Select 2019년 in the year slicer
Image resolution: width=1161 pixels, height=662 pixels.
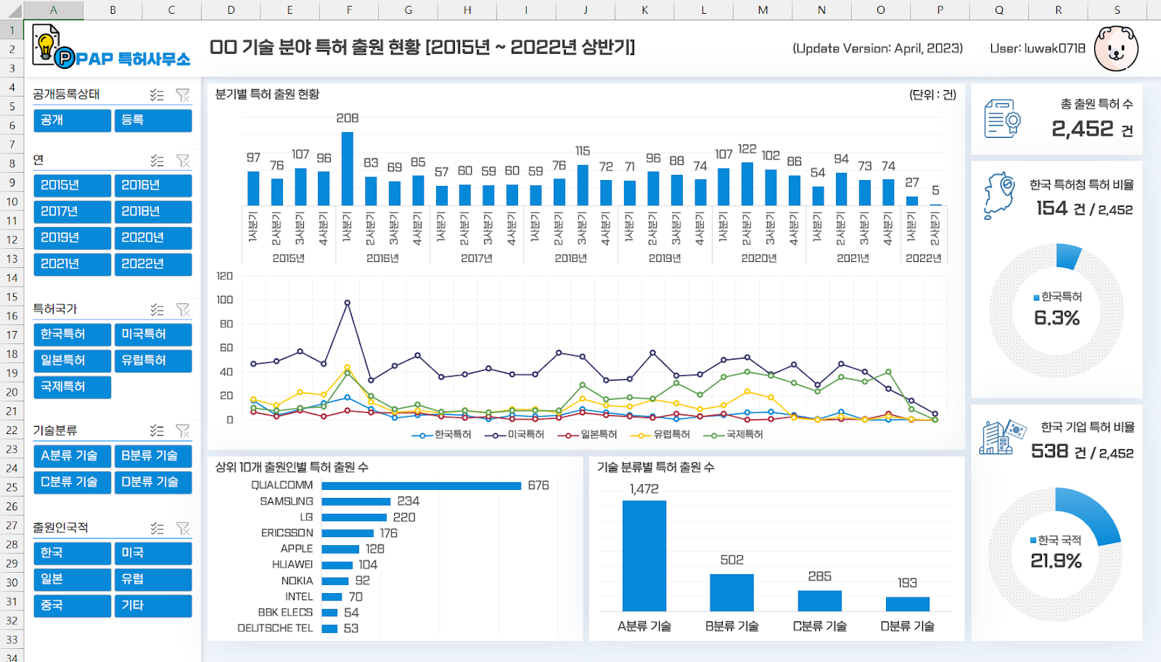click(72, 238)
